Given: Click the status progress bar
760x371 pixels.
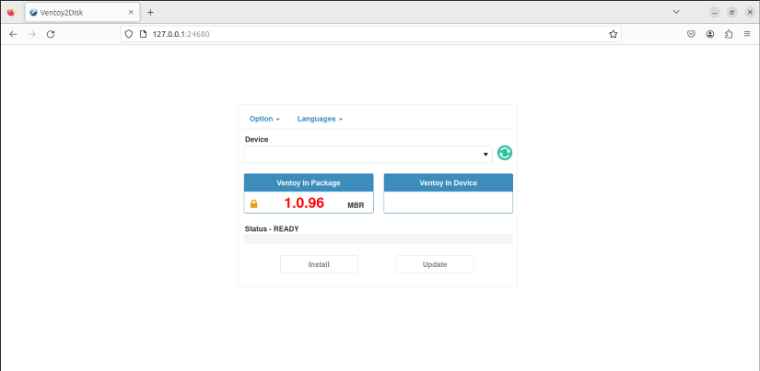Looking at the screenshot, I should tap(379, 238).
